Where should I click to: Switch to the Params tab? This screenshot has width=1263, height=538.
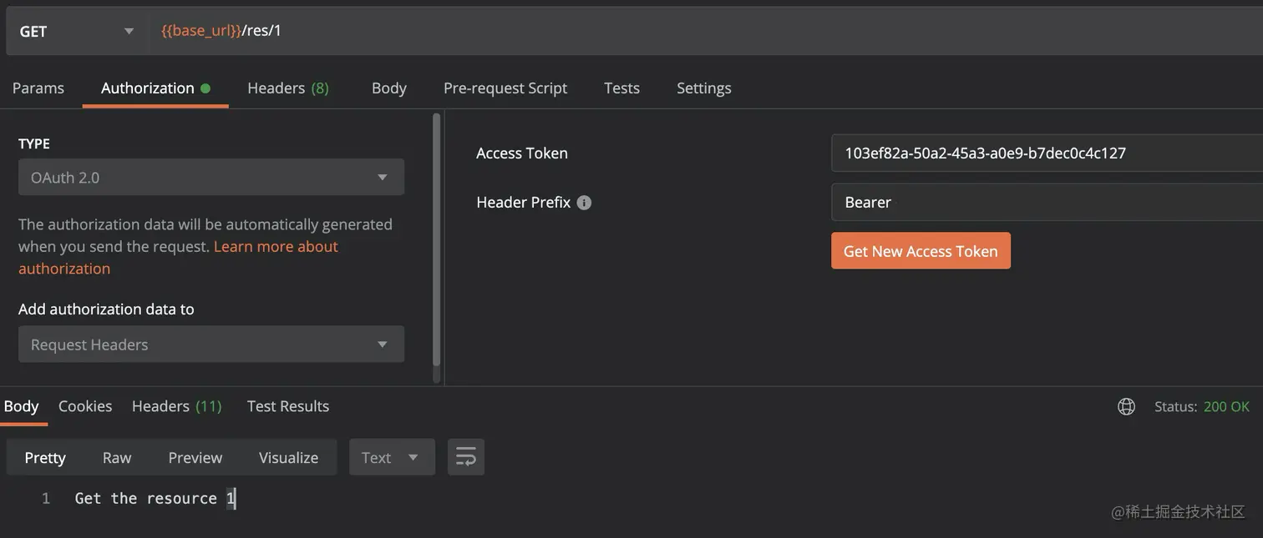(38, 88)
